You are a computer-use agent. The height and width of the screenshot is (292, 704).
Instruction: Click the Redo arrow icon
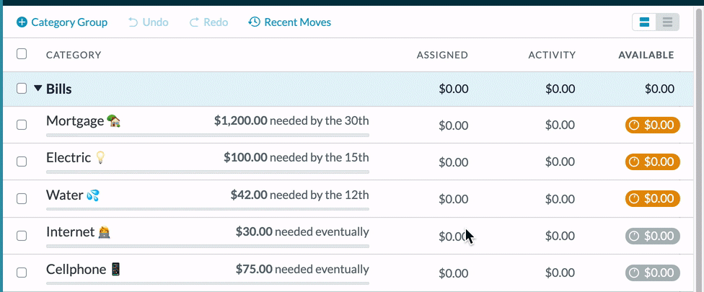194,22
